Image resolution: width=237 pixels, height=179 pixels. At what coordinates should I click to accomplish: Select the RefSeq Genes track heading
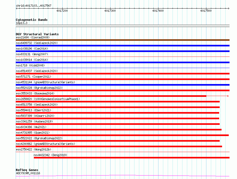coord(27,170)
